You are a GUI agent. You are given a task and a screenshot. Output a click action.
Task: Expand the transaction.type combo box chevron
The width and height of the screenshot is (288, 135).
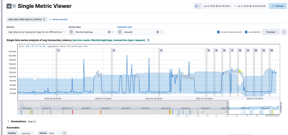tap(161, 32)
